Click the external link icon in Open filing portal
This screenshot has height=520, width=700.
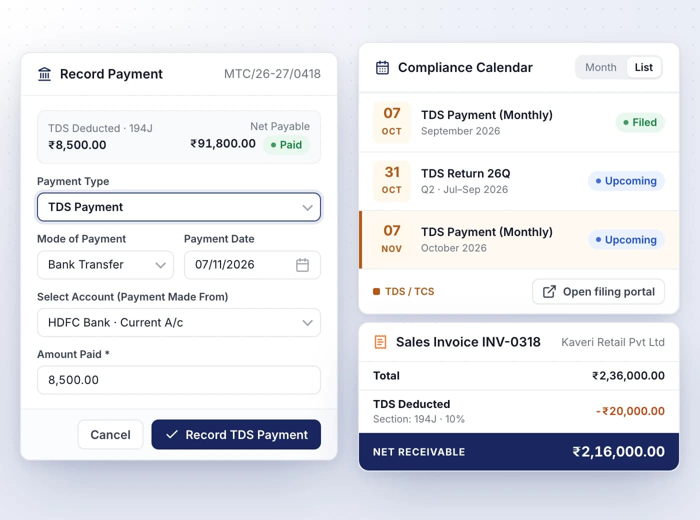click(x=549, y=291)
